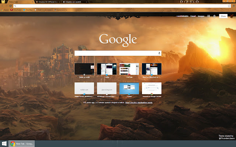Open the Twitter thumbnail in the top row
236x147 pixels.
click(x=107, y=69)
